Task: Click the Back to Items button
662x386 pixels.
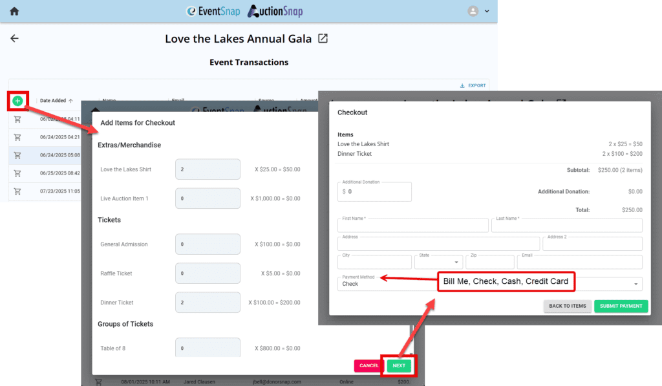Action: (x=567, y=306)
